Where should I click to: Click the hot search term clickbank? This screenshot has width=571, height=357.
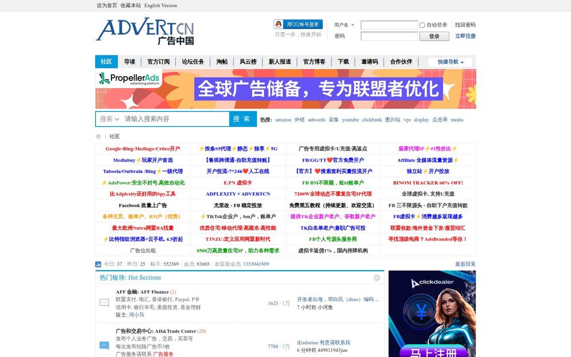click(x=372, y=119)
